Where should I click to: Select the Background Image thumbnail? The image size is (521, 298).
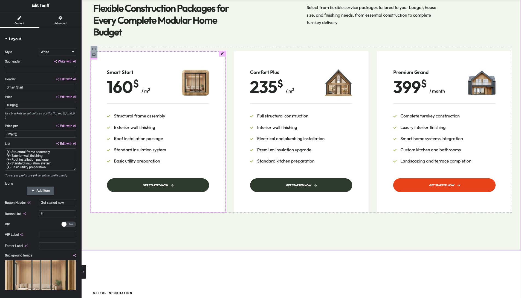point(40,275)
